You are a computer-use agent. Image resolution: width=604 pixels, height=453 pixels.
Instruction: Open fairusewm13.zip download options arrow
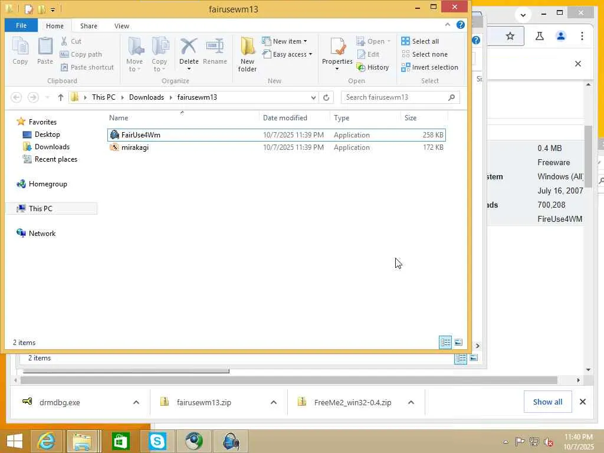click(x=274, y=402)
